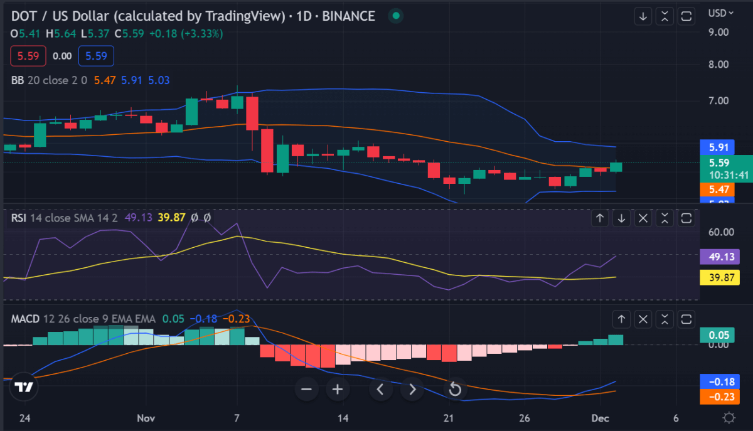Open the USD currency dropdown
753x431 pixels.
click(721, 13)
